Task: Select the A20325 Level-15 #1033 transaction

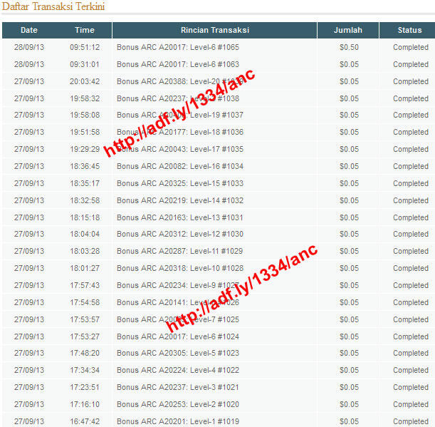Action: point(180,183)
